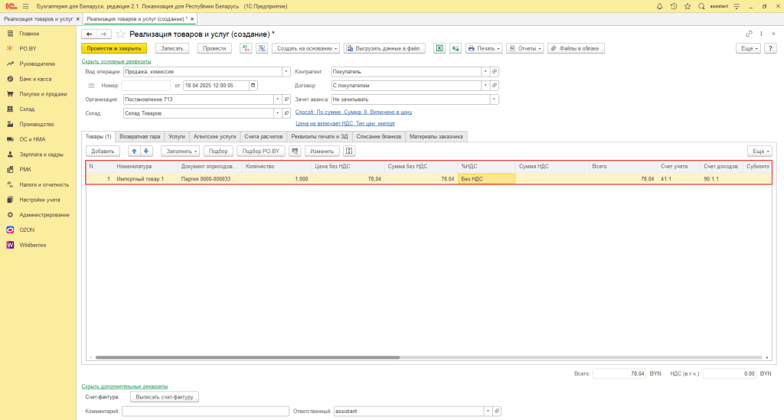Click icon button right of Подбор РО.BY
This screenshot has height=420, width=784.
pyautogui.click(x=295, y=151)
